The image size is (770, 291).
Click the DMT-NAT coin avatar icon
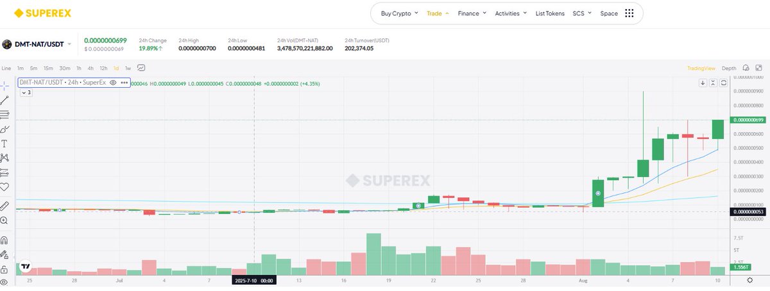click(7, 44)
